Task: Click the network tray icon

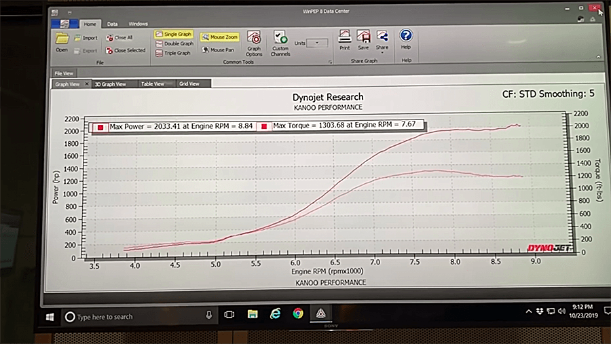Action: click(551, 311)
